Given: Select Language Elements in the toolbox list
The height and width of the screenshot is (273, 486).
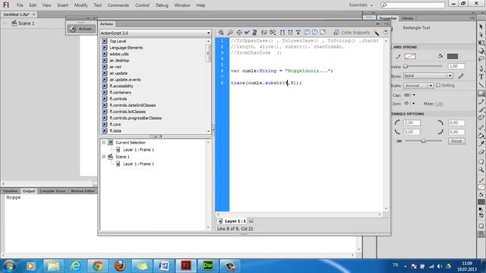Looking at the screenshot, I should [126, 48].
